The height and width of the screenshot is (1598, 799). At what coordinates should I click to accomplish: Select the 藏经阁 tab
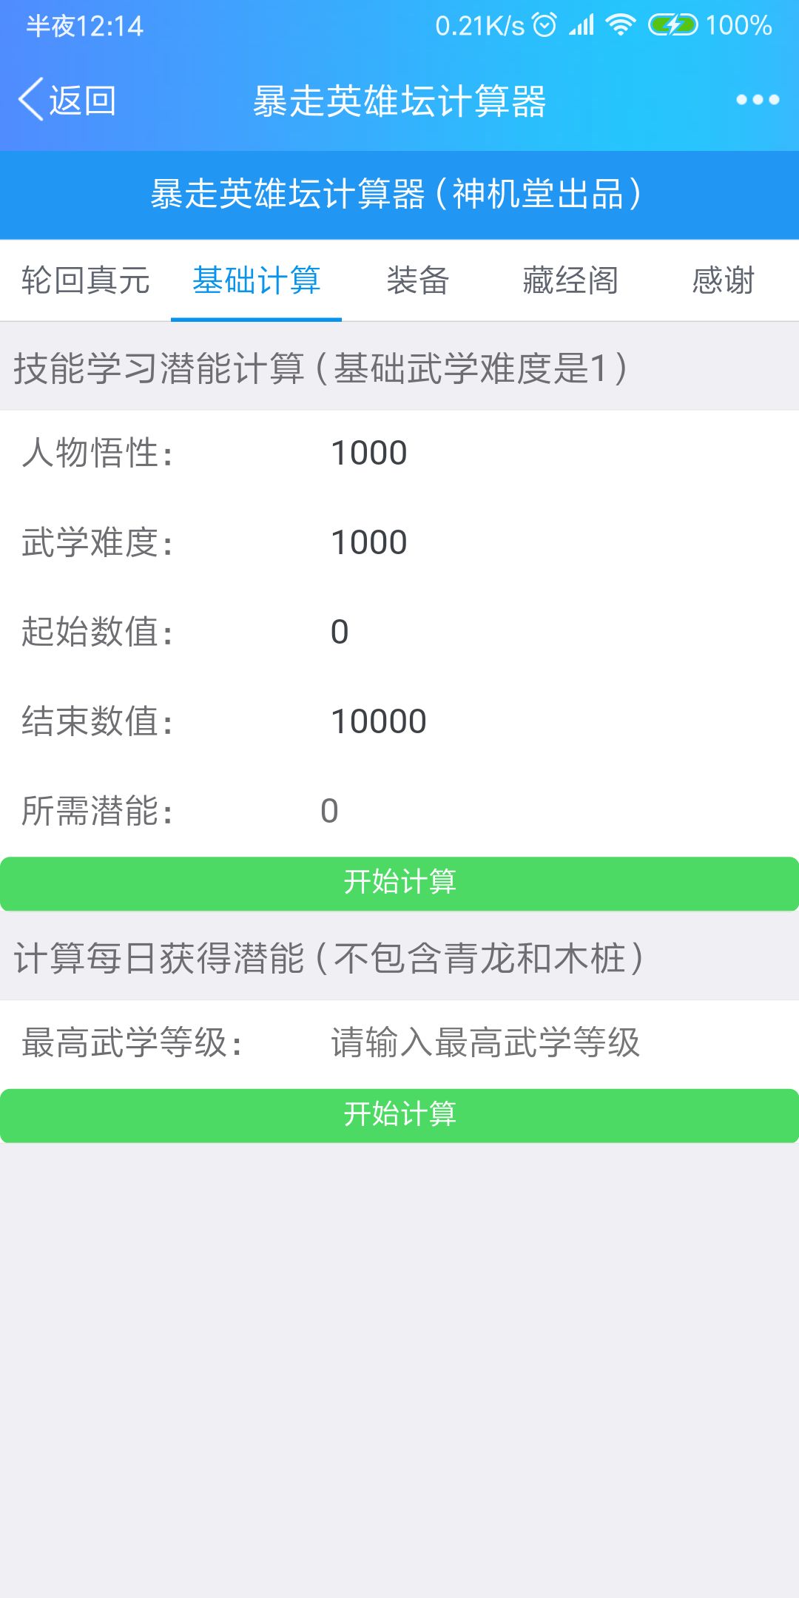click(570, 281)
